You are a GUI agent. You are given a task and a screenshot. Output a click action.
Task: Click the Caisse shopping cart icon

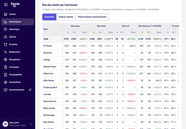(6, 14)
